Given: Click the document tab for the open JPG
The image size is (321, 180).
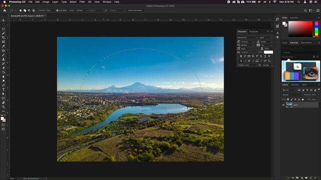Looking at the screenshot, I should tap(28, 15).
